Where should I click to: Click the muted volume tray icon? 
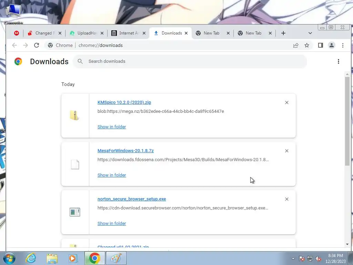point(318,258)
